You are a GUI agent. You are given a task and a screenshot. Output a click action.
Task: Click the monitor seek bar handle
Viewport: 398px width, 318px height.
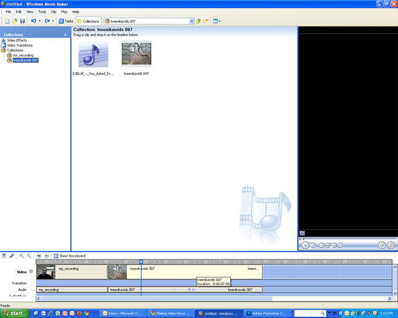coord(301,238)
